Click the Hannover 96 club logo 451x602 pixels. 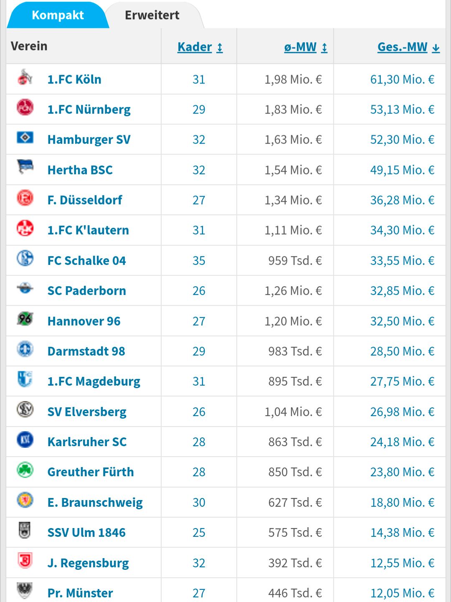pyautogui.click(x=25, y=319)
